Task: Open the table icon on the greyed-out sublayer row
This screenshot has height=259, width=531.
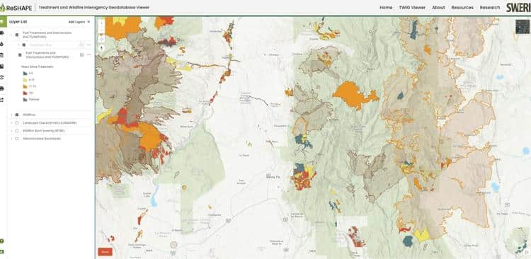Action: [81, 45]
